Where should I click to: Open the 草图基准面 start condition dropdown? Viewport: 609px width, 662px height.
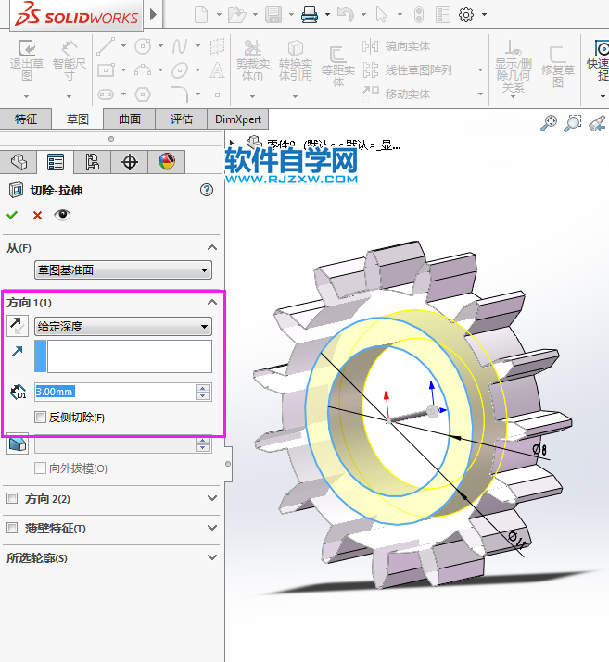[x=123, y=269]
